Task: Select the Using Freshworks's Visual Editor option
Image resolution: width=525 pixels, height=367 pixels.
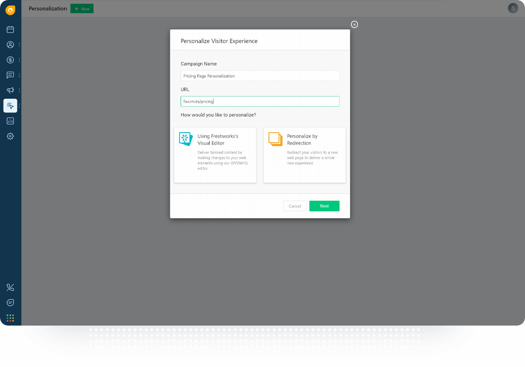Action: 215,154
